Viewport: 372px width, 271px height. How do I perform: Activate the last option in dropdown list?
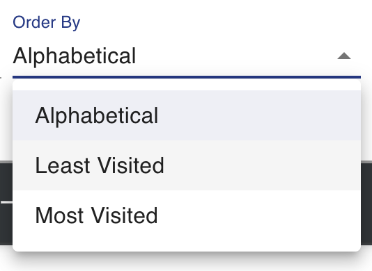(187, 215)
